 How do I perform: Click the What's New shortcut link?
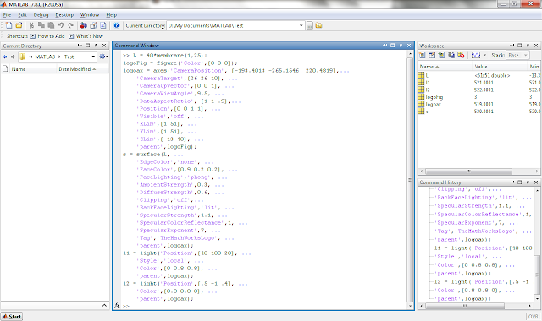(x=86, y=36)
